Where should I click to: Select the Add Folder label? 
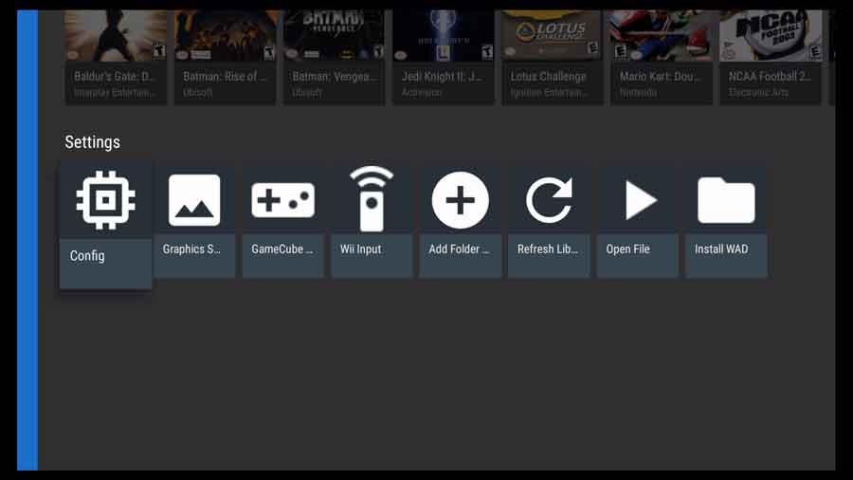click(459, 249)
